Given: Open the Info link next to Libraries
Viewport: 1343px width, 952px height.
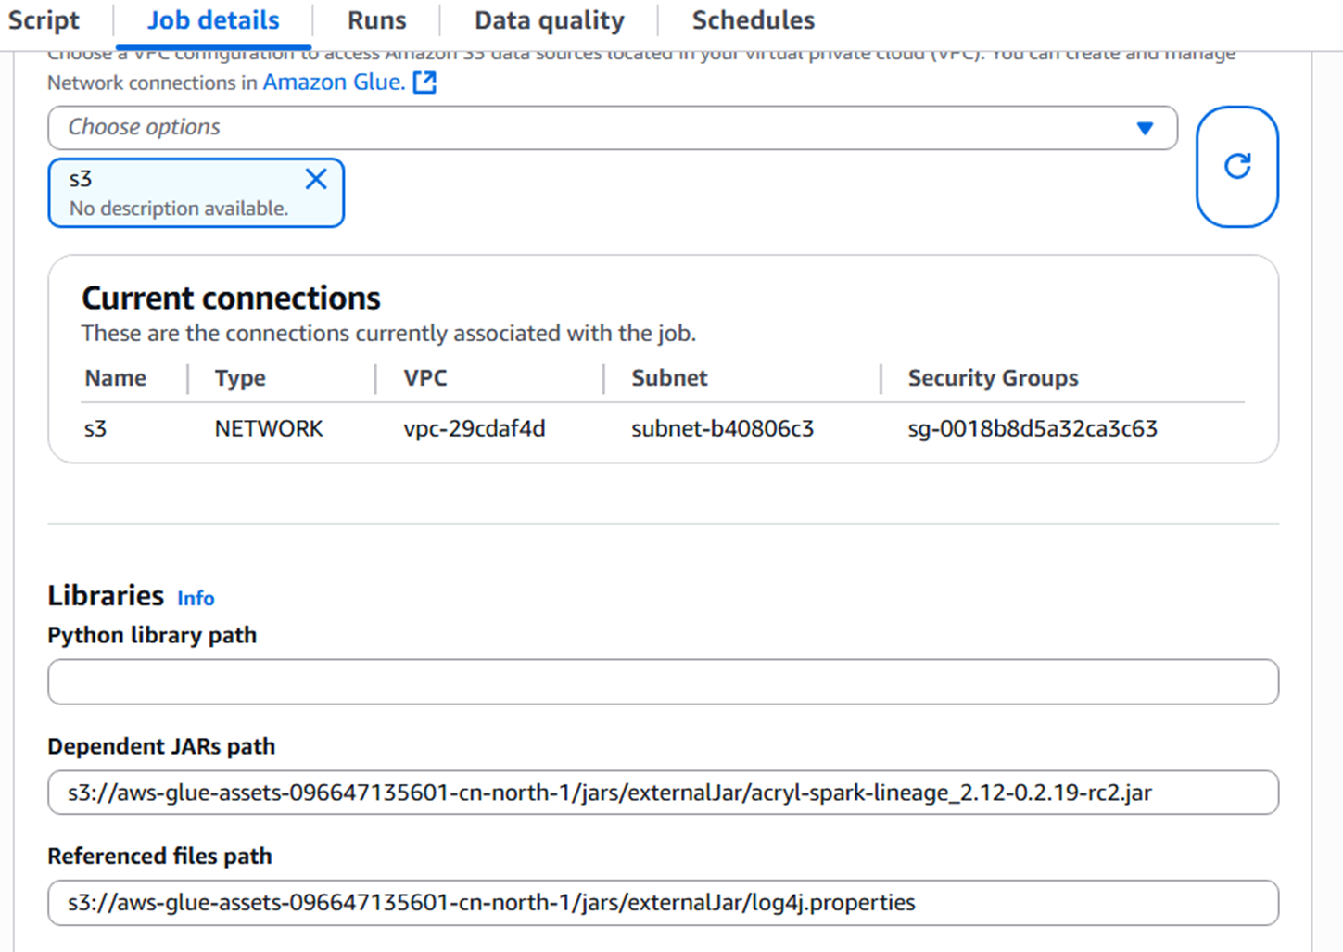Looking at the screenshot, I should [x=196, y=599].
